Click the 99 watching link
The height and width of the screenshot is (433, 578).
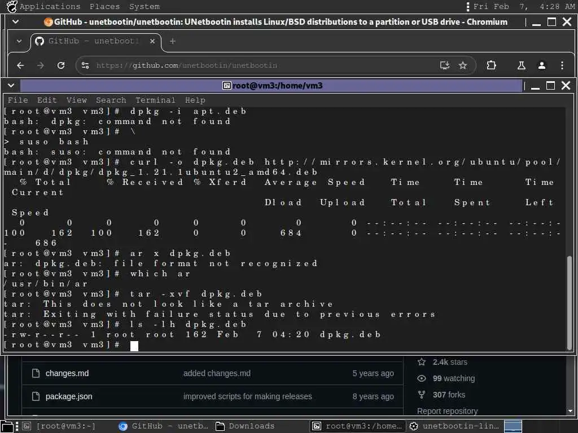point(454,378)
